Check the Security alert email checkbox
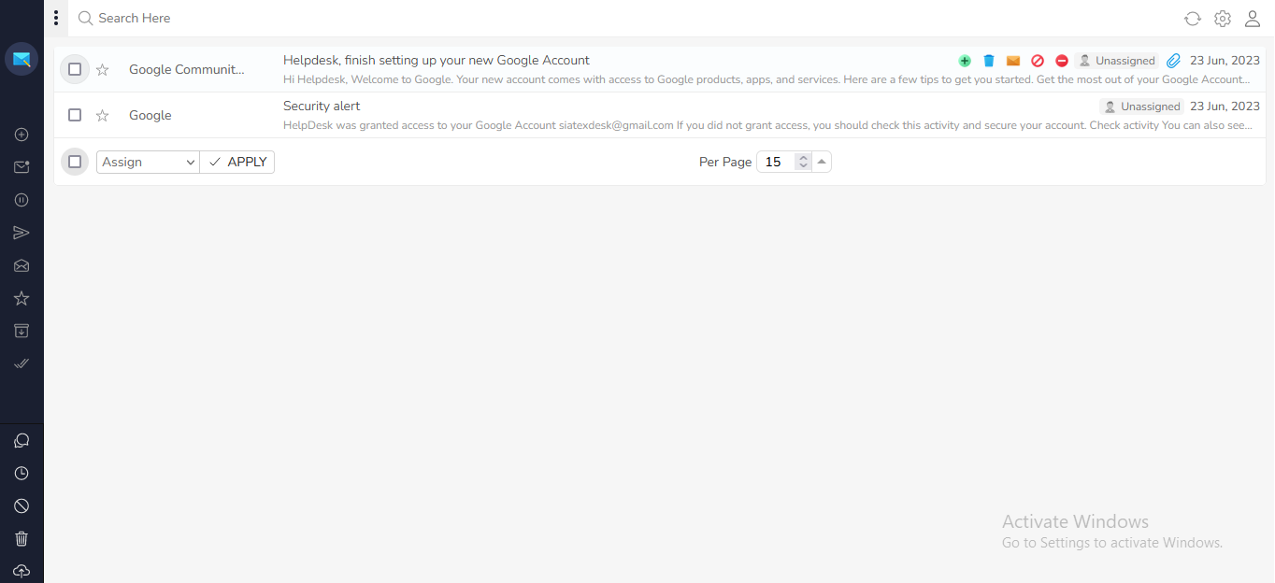The image size is (1275, 583). [74, 115]
